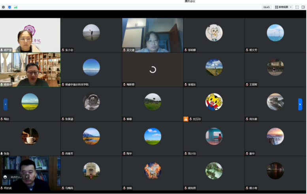
Task: Click 杨睿宇重庆科技学院's blue sky avatar
Action: (x=91, y=67)
